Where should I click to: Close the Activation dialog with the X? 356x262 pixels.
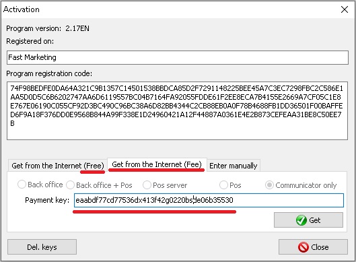pyautogui.click(x=345, y=9)
